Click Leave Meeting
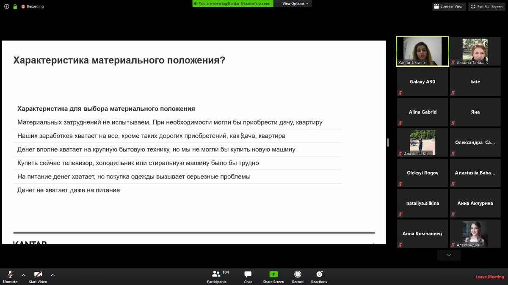508x285 pixels. (489, 277)
